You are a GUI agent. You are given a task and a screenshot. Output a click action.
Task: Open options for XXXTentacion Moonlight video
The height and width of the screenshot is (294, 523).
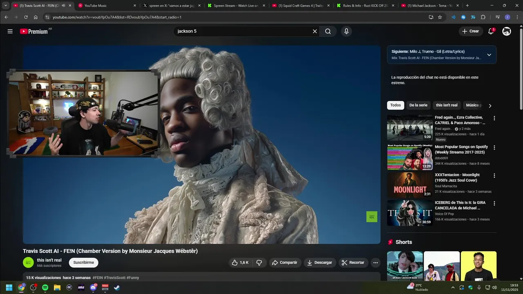click(494, 176)
